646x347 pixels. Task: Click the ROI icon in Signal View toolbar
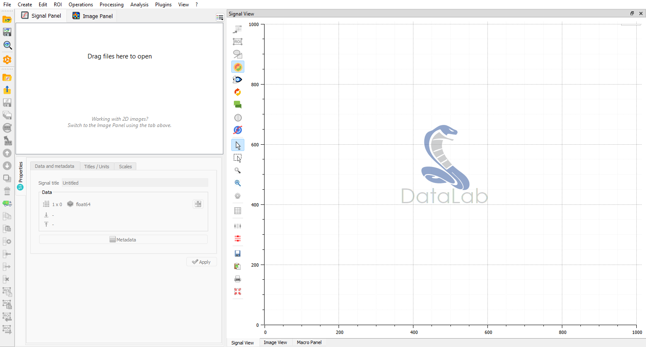pos(238,42)
